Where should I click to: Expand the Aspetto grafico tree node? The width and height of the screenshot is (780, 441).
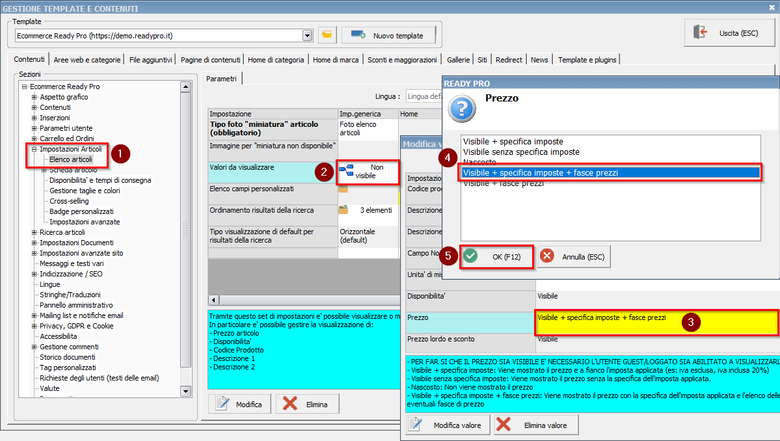(34, 97)
